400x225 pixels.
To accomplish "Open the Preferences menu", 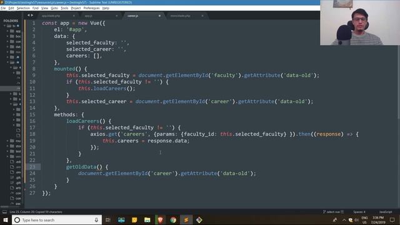I will point(92,8).
